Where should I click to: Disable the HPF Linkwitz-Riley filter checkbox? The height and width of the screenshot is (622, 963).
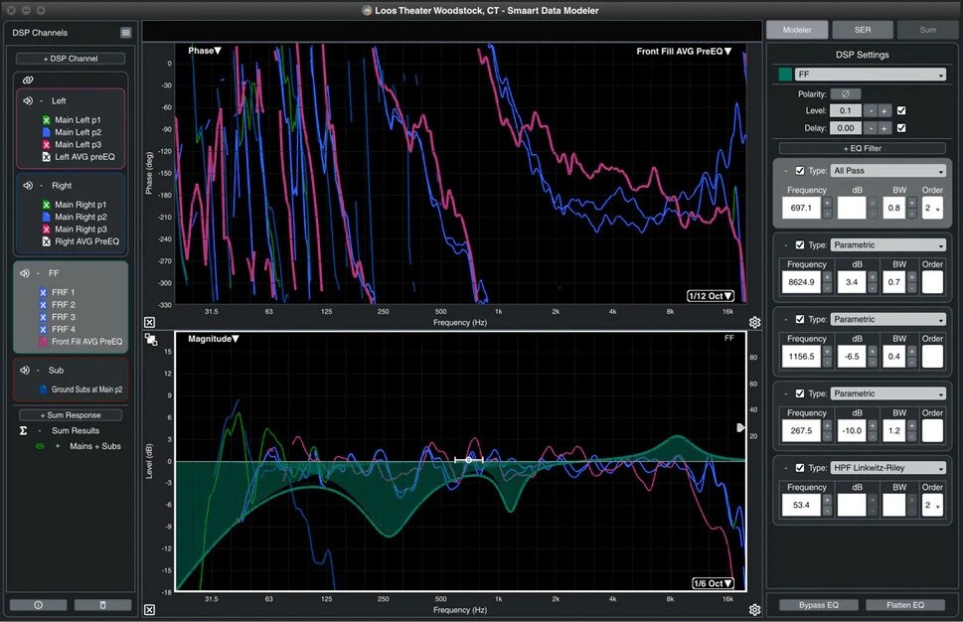[x=800, y=468]
